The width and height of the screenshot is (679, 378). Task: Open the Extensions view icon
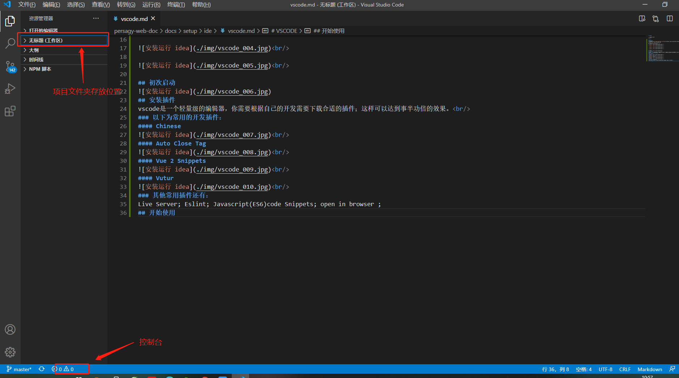10,111
